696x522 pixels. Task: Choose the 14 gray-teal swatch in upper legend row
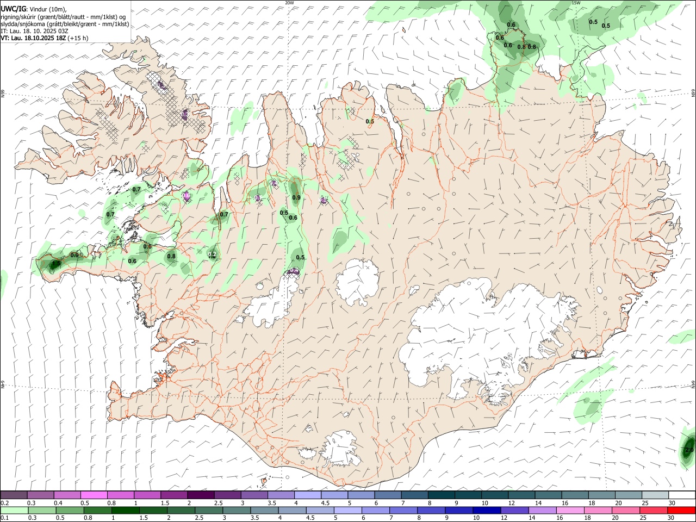click(x=547, y=495)
